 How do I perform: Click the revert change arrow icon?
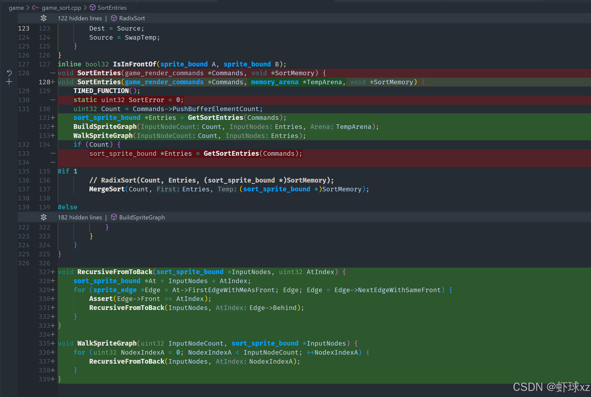(9, 73)
